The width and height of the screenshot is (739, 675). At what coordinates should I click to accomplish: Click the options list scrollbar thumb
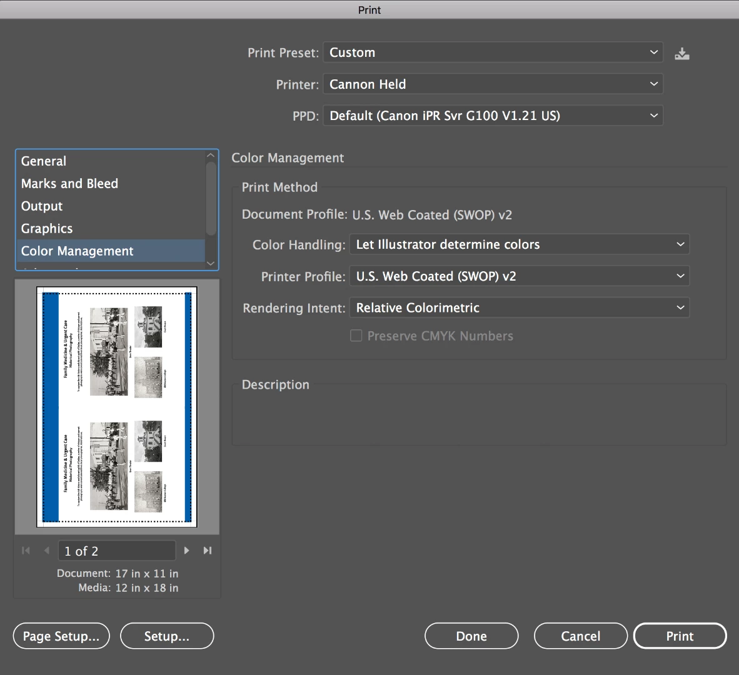pos(211,198)
